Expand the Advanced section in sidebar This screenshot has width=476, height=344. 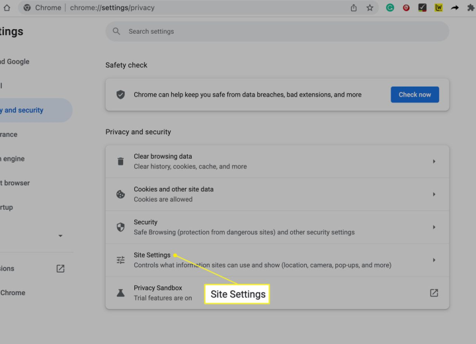pyautogui.click(x=60, y=236)
